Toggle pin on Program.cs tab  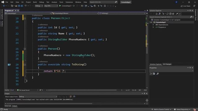coord(16,10)
